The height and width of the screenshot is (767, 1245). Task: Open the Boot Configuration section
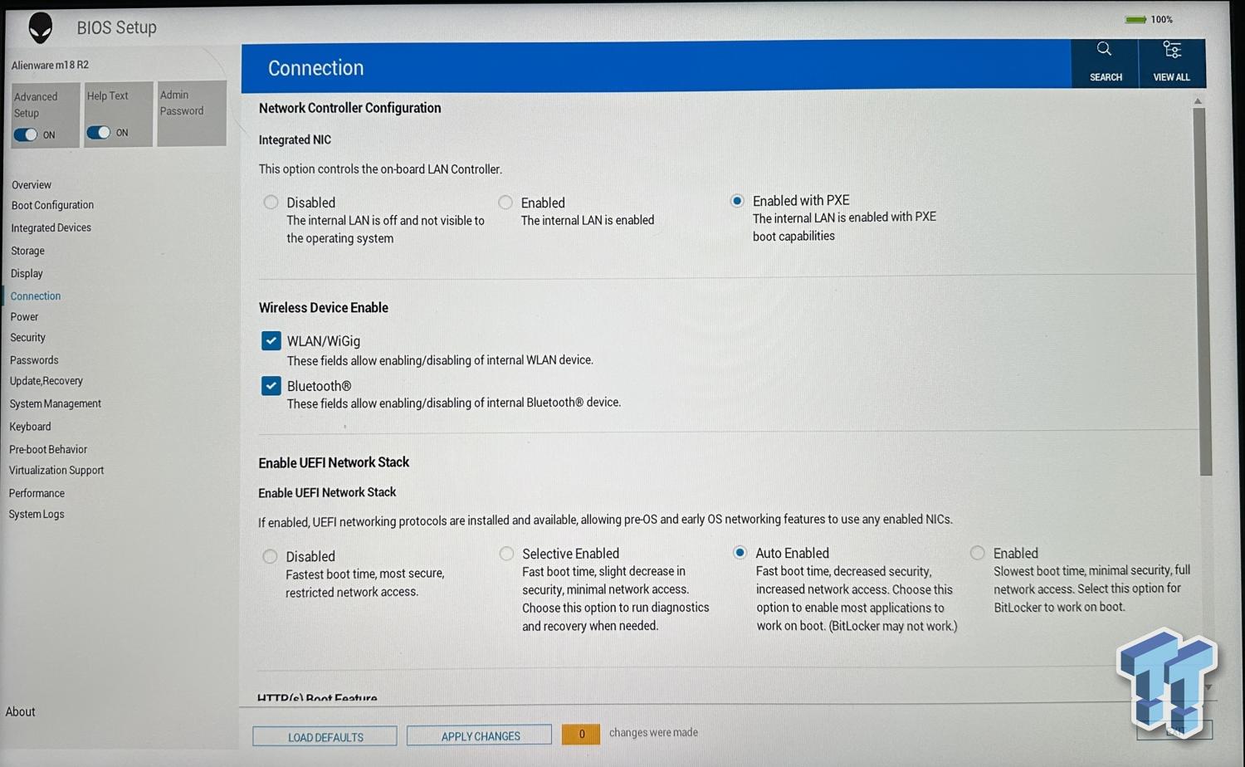pos(52,205)
